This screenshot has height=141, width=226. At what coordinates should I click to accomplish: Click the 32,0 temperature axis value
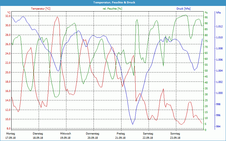(x=8, y=16)
